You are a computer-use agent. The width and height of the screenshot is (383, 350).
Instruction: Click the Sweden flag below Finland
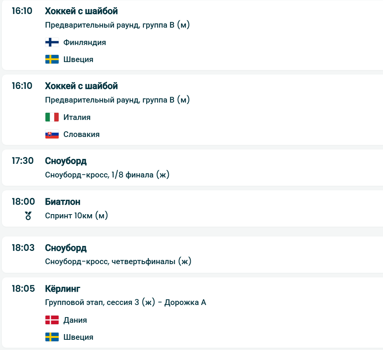point(52,59)
